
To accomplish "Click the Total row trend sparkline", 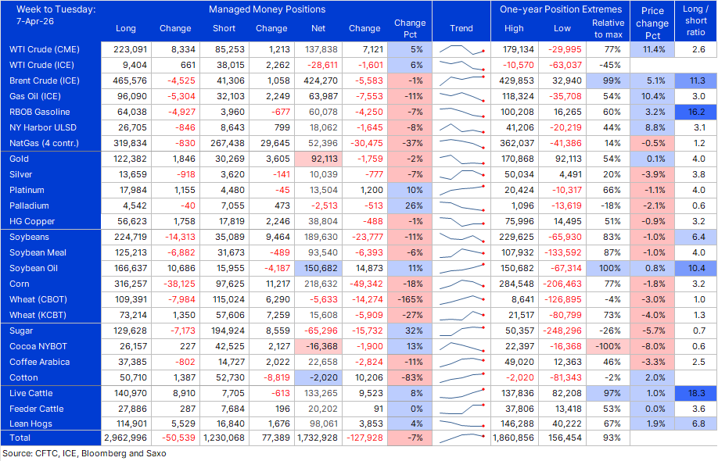I will coord(461,439).
